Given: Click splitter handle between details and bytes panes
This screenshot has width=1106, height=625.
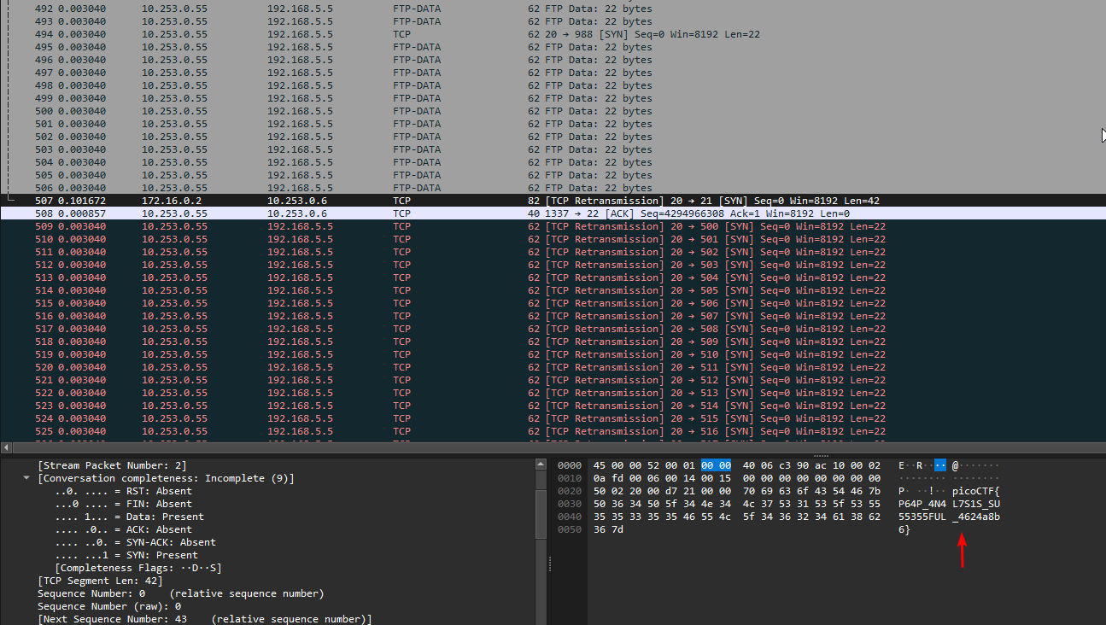Looking at the screenshot, I should tap(551, 564).
